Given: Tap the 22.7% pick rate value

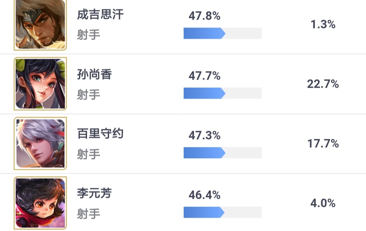Looking at the screenshot, I should (x=323, y=84).
